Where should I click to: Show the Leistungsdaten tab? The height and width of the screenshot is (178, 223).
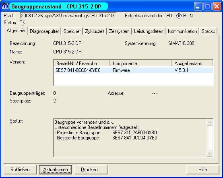click(149, 31)
